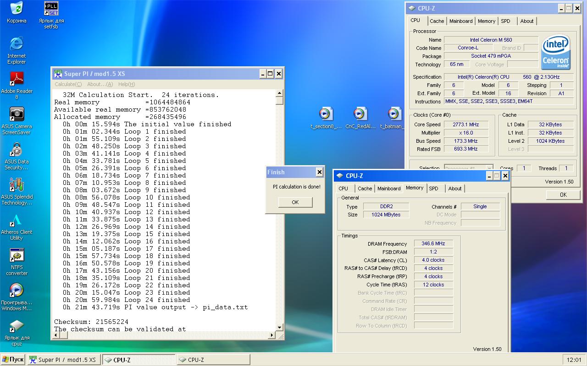Viewport: 587px width, 366px height.
Task: Click the Multiplier value x 16.0
Action: pyautogui.click(x=466, y=133)
